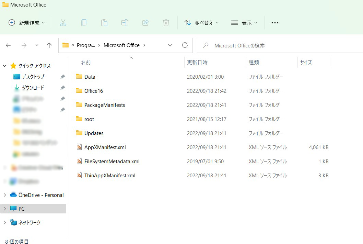Click the pin icon beside ダウンロード

[62, 88]
